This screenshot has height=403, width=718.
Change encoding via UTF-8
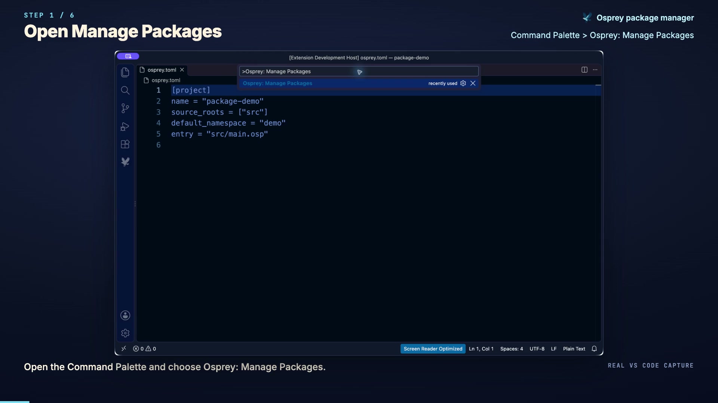coord(537,349)
